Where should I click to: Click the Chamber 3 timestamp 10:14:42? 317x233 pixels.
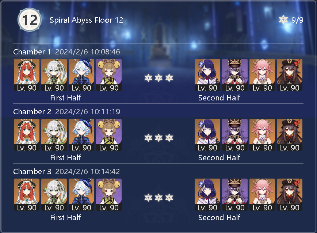(x=105, y=172)
